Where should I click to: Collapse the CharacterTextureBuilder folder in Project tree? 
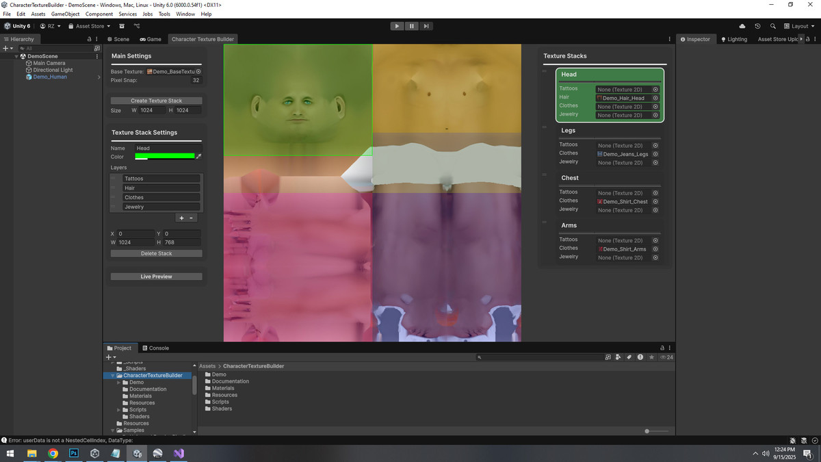[x=113, y=376]
